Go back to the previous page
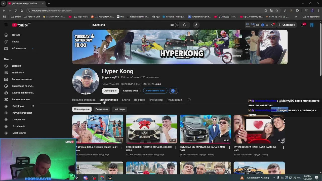The height and width of the screenshot is (181, 322). coord(4,11)
